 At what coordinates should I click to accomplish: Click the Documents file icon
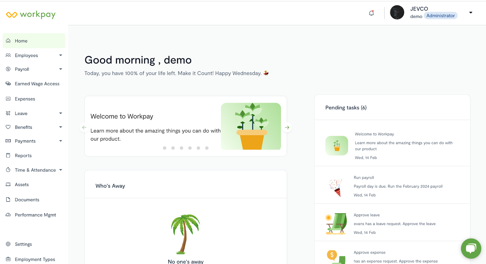tap(8, 199)
